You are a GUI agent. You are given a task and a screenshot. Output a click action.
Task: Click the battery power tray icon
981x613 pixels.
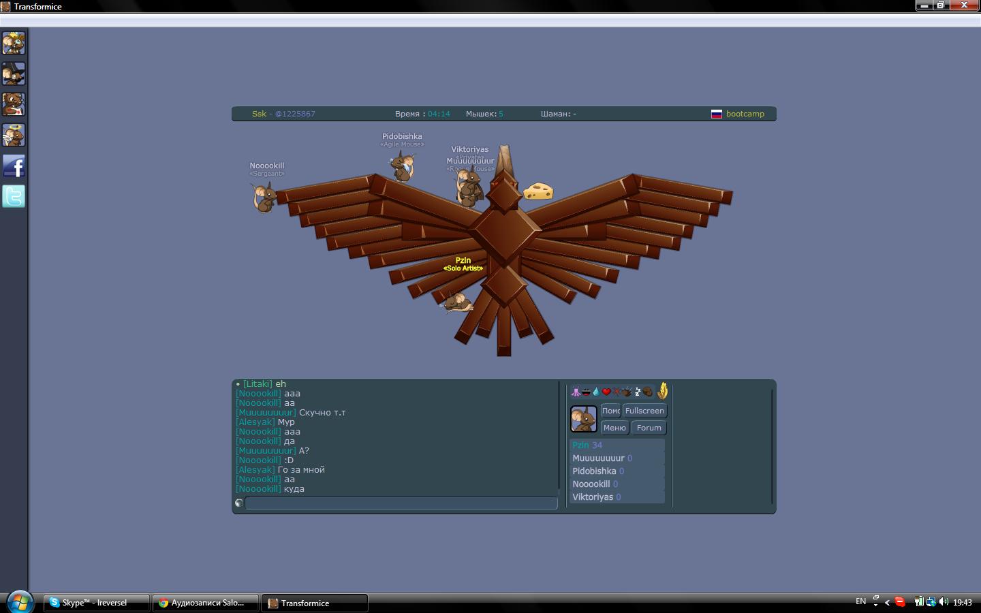click(x=919, y=601)
